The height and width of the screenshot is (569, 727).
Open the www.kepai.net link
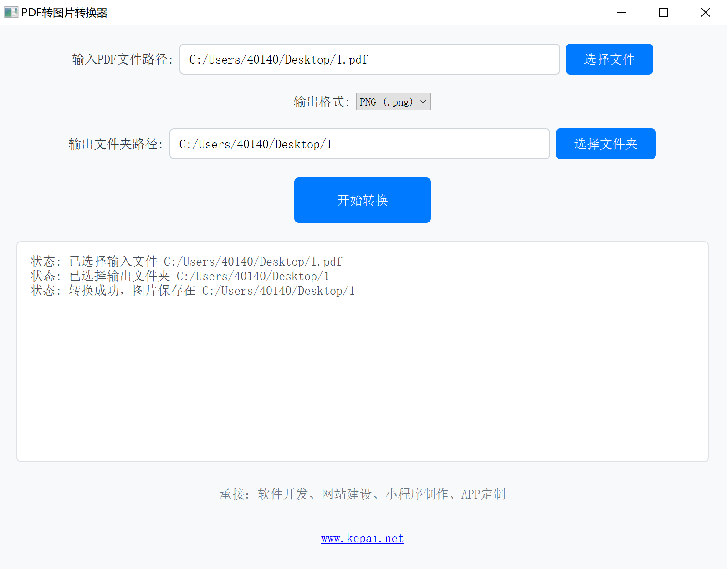pyautogui.click(x=362, y=539)
